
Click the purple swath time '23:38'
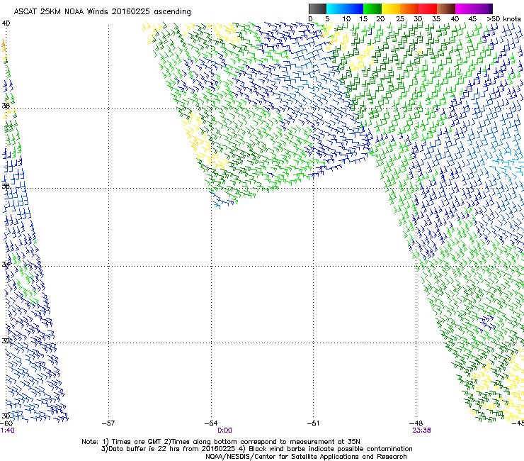(421, 431)
